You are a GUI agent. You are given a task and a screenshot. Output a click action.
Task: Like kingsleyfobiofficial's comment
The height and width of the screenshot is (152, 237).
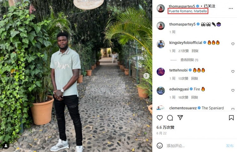[x=233, y=44]
